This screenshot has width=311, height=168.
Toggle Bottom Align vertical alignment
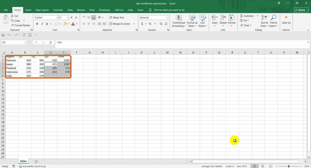point(94,18)
